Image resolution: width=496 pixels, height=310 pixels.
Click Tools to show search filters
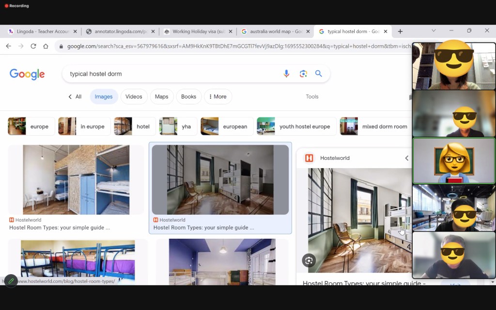click(312, 97)
